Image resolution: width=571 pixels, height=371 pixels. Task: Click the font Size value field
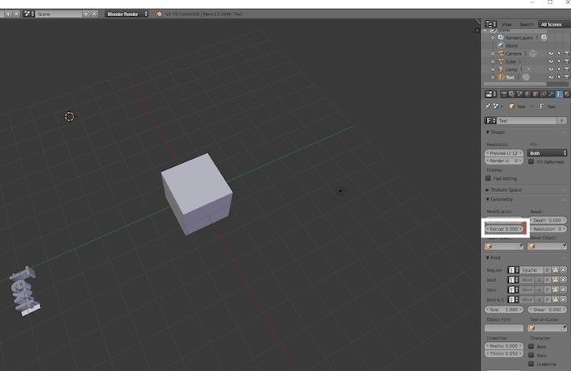point(504,310)
